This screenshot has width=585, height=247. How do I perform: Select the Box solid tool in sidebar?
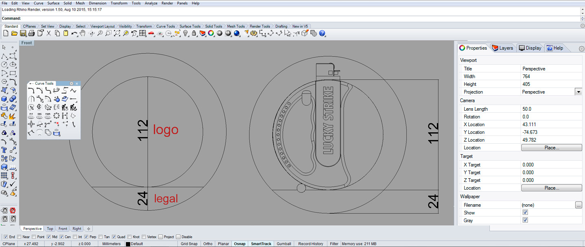click(4, 99)
